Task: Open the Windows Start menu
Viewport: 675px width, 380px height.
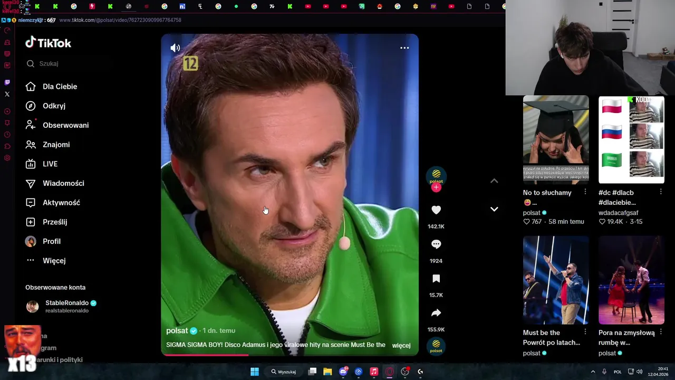Action: 255,372
